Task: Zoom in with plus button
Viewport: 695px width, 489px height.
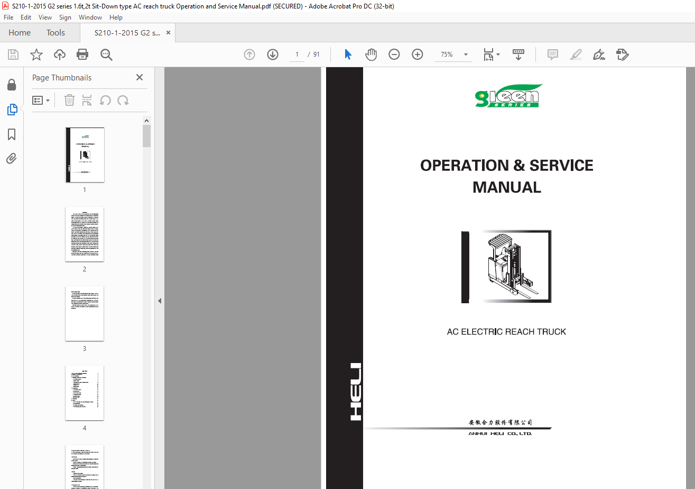Action: coord(418,55)
